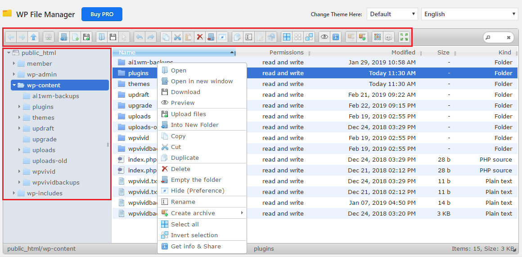The width and height of the screenshot is (522, 257).
Task: Click the blue info toolbar icon
Action: point(336,37)
